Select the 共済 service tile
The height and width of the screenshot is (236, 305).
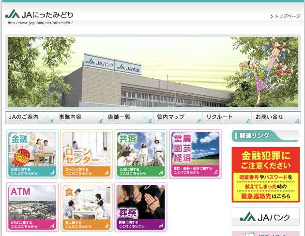tap(141, 154)
